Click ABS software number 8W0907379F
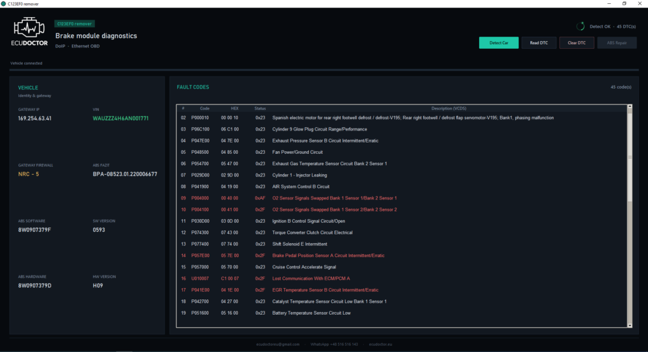 [x=34, y=230]
